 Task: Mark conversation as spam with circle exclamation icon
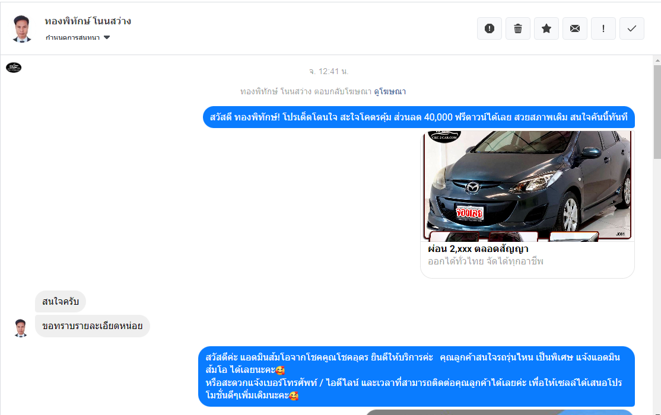click(x=490, y=28)
